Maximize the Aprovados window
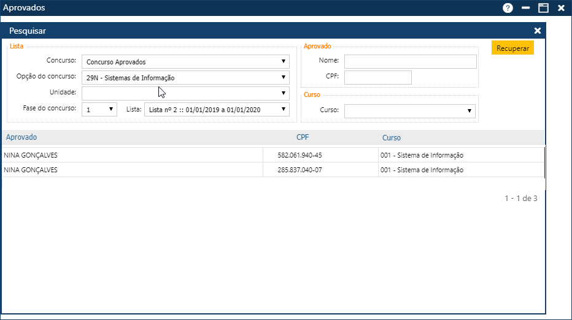 543,8
